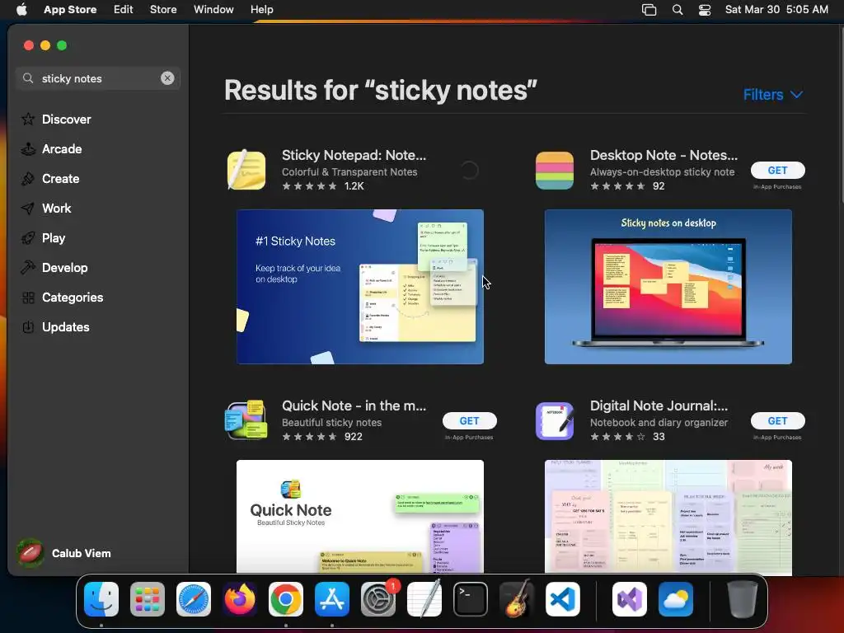This screenshot has width=844, height=633.
Task: Open the Apple menu
Action: pyautogui.click(x=21, y=10)
